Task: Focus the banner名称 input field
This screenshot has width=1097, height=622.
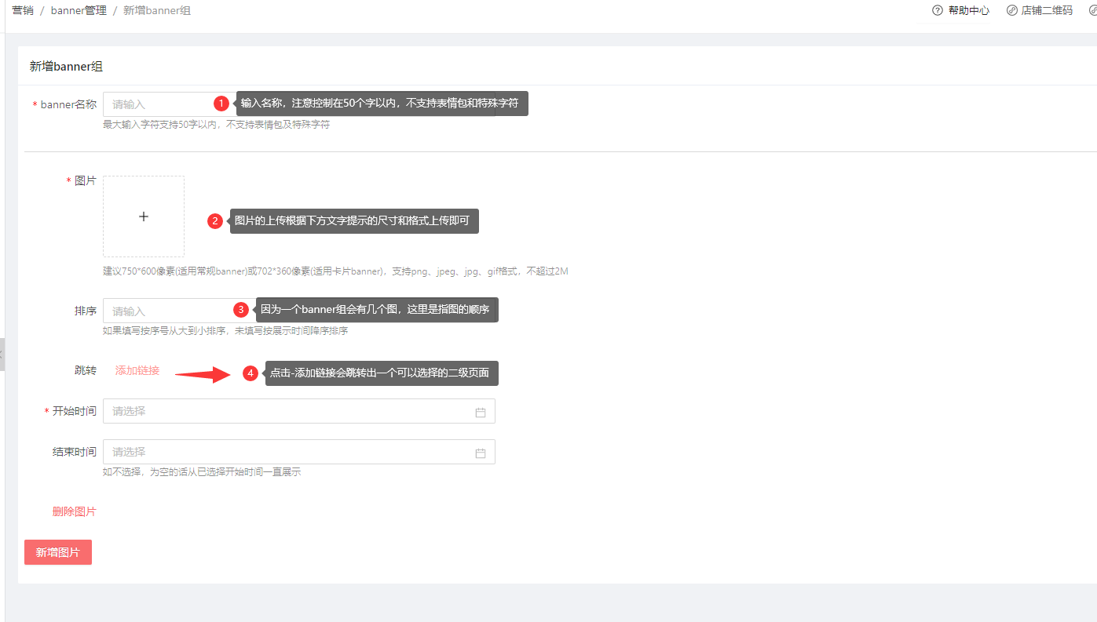Action: [x=157, y=104]
